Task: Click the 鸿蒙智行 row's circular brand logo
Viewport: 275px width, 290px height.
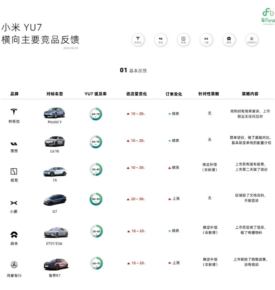Action: [14, 265]
